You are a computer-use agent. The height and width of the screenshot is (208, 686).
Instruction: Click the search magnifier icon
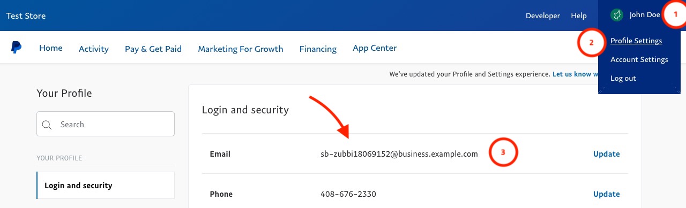[47, 125]
